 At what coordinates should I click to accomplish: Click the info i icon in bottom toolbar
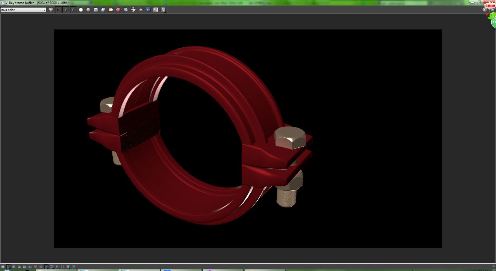[x=14, y=267]
